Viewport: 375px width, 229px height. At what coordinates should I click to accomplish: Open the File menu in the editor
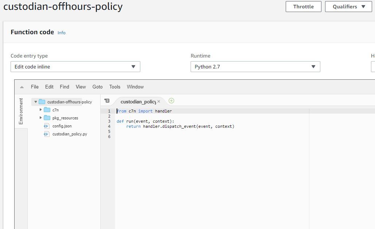(35, 87)
